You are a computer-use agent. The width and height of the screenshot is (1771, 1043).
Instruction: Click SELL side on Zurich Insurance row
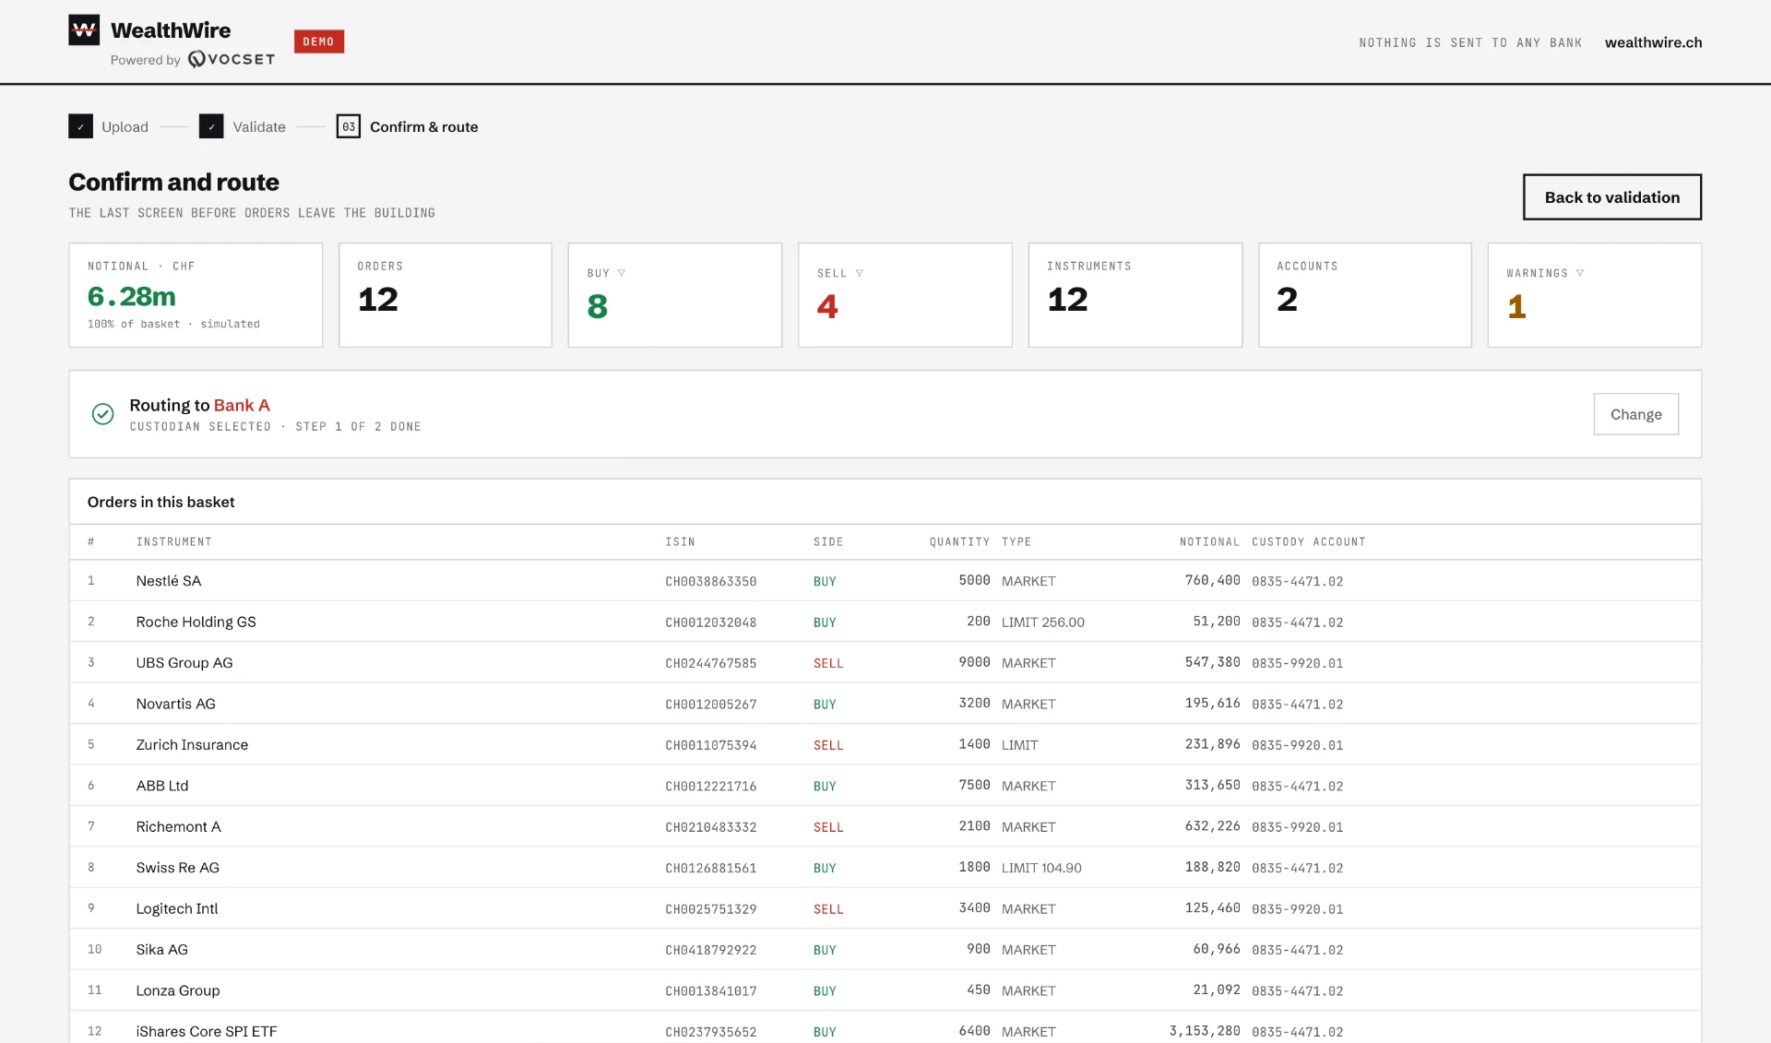828,745
